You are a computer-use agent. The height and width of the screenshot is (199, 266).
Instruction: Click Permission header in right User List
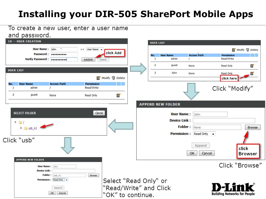[x=228, y=55]
